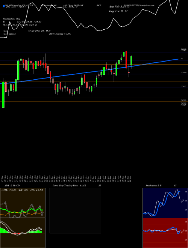Click the 'Avg Vol: 3.49 M' label

pyautogui.click(x=119, y=7)
